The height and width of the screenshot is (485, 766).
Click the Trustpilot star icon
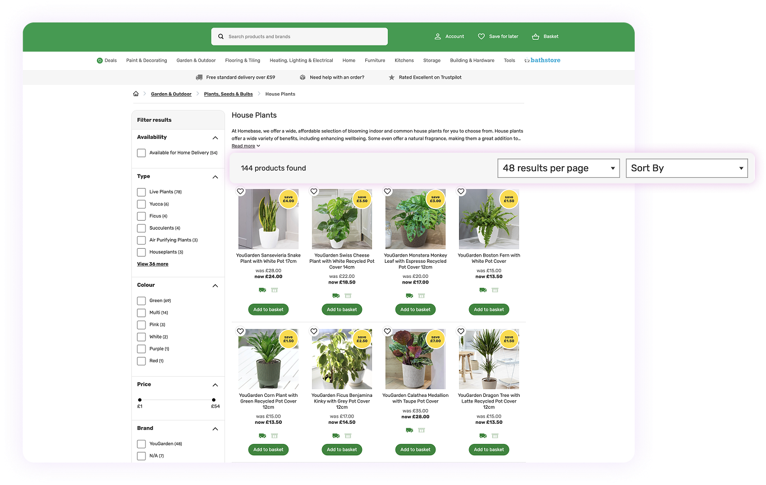point(392,77)
